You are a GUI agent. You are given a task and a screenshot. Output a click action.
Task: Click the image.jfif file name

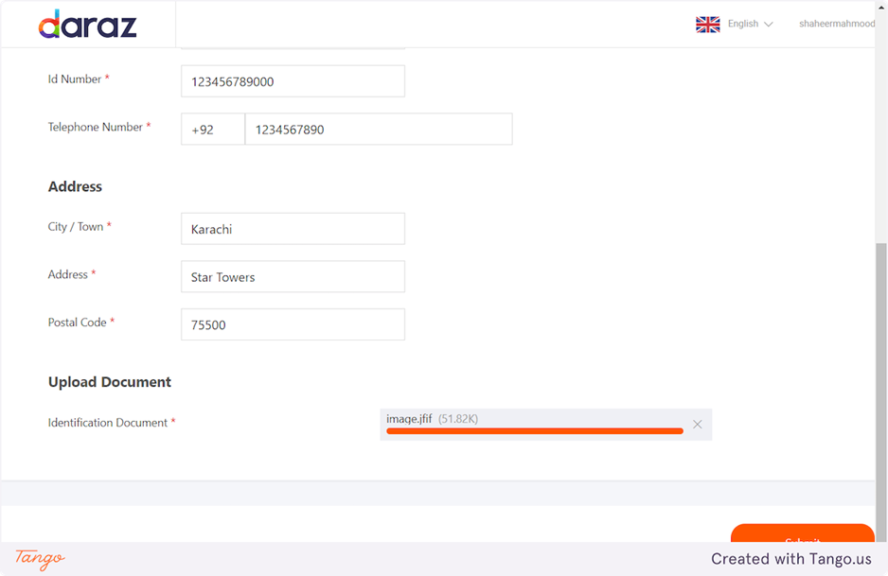click(x=409, y=418)
